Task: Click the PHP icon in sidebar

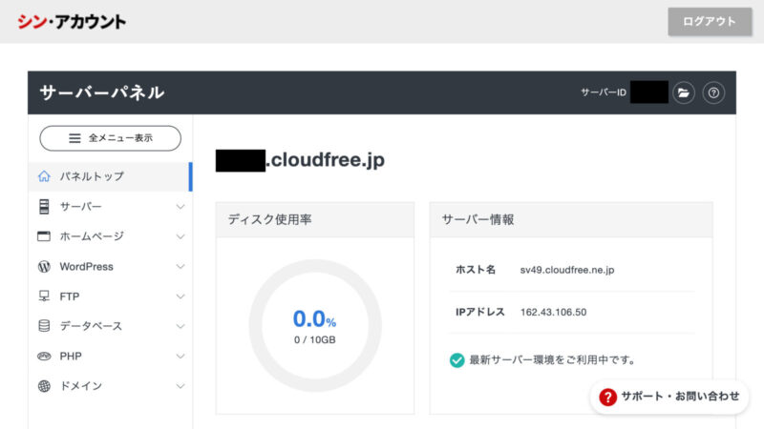Action: (44, 357)
